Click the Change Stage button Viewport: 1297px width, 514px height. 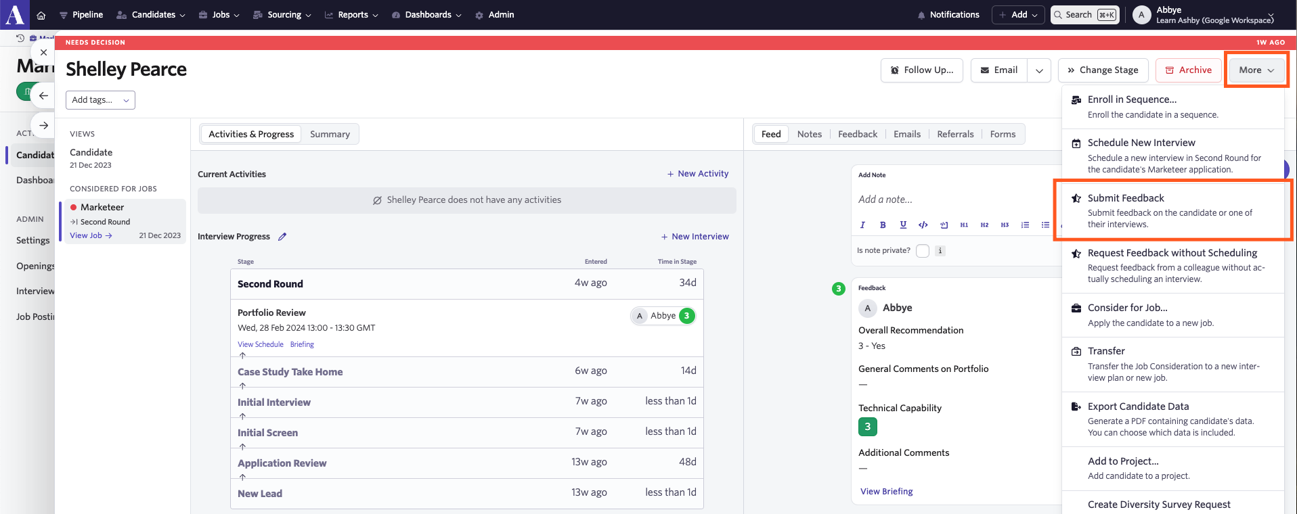(1103, 70)
